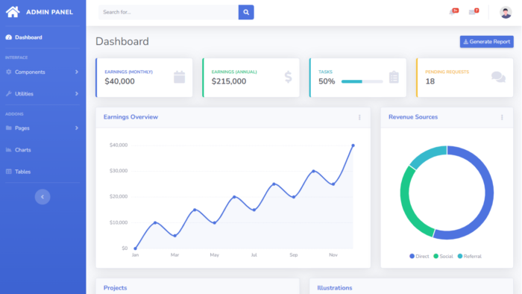
Task: Click the chat bubbles icon on Pending Requests
Action: click(x=498, y=77)
